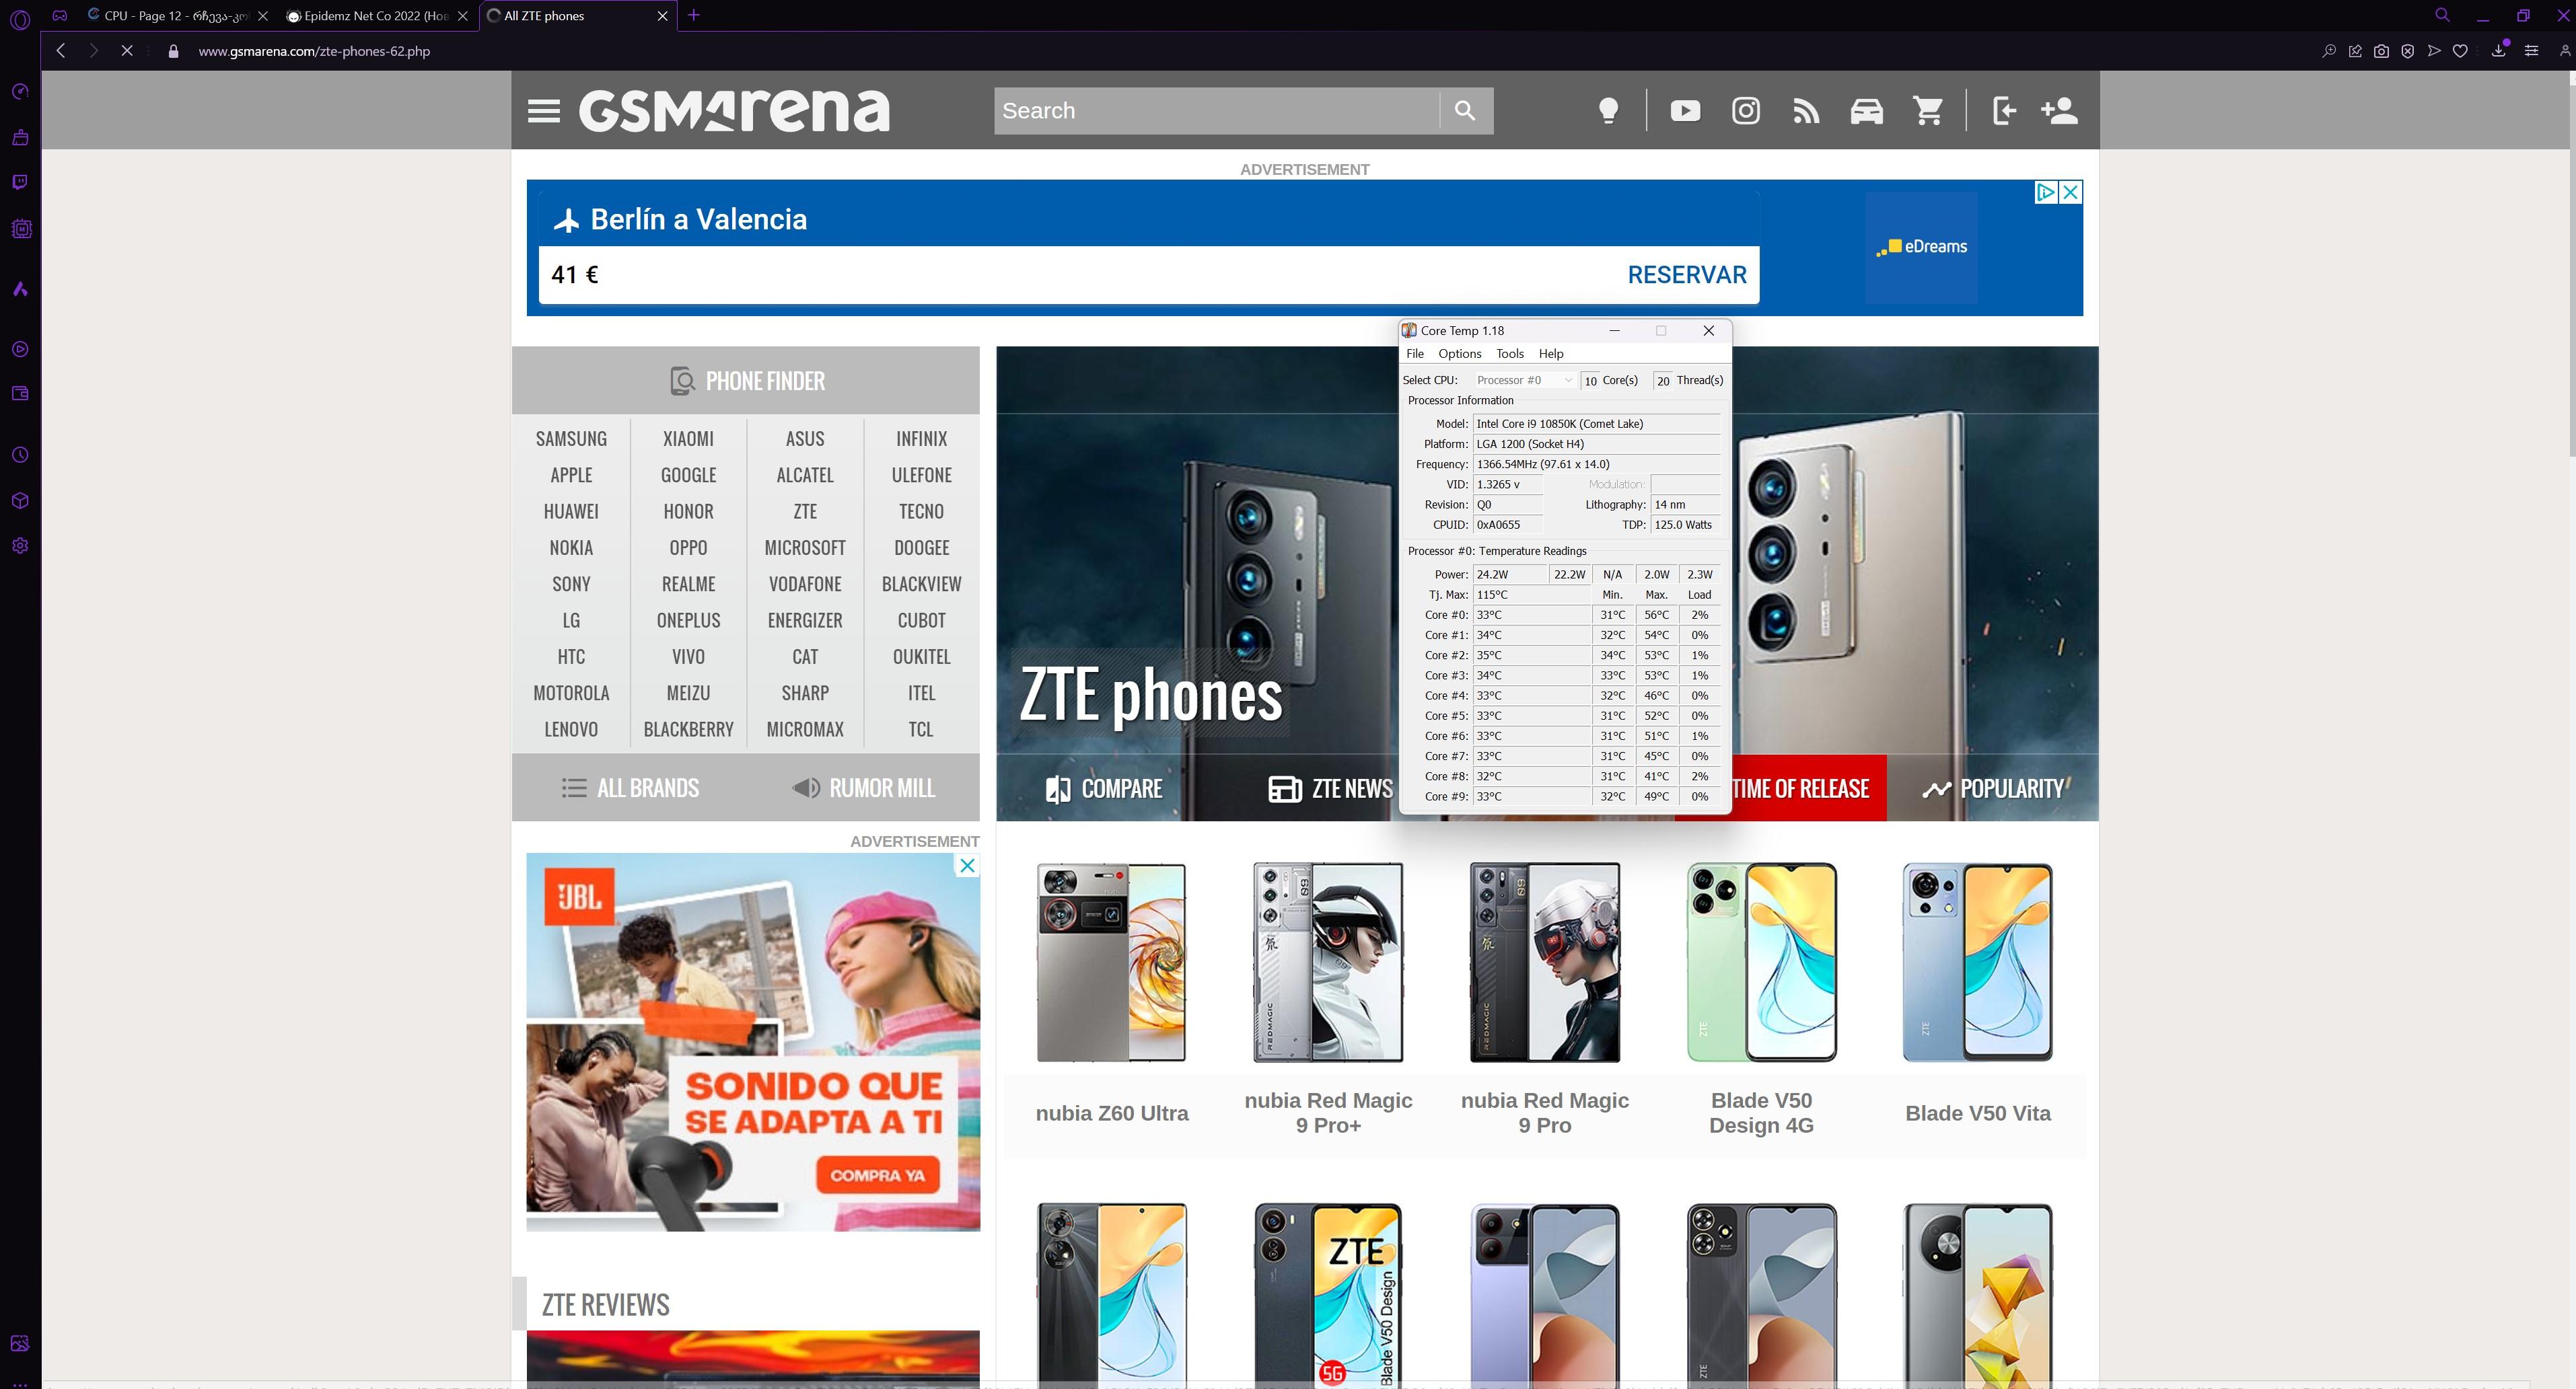The image size is (2576, 1389).
Task: Click the RESERVAR ad button
Action: click(x=1686, y=275)
